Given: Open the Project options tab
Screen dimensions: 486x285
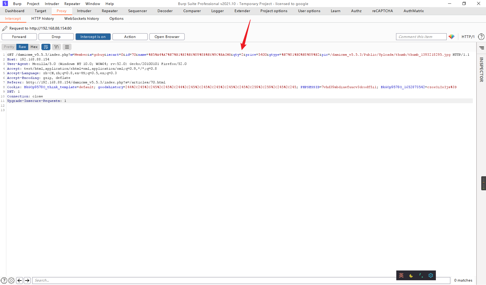Looking at the screenshot, I should 274,11.
